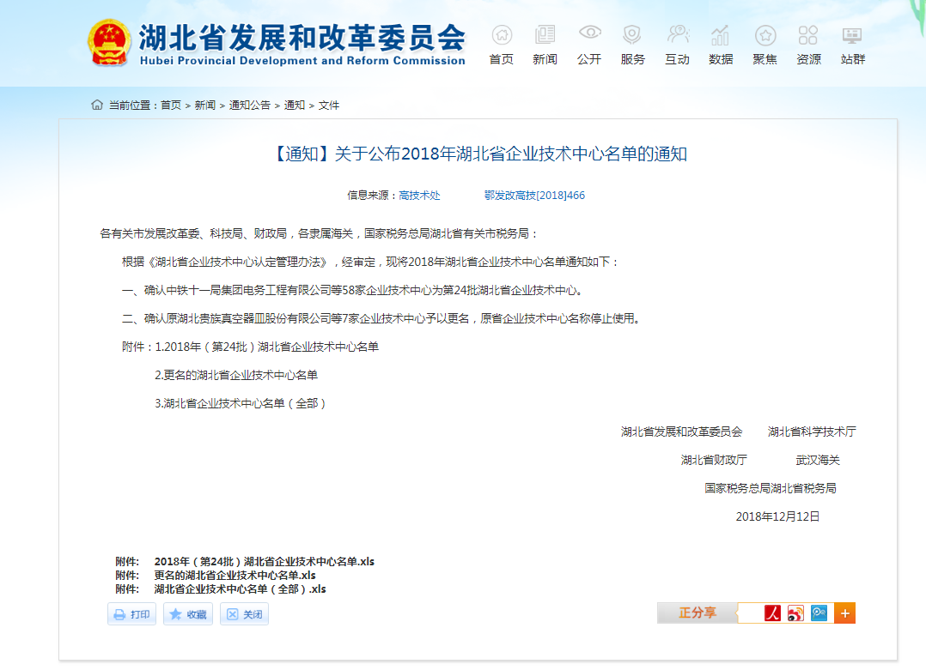
Task: Open the 首页 home icon in navigation
Action: tap(502, 35)
